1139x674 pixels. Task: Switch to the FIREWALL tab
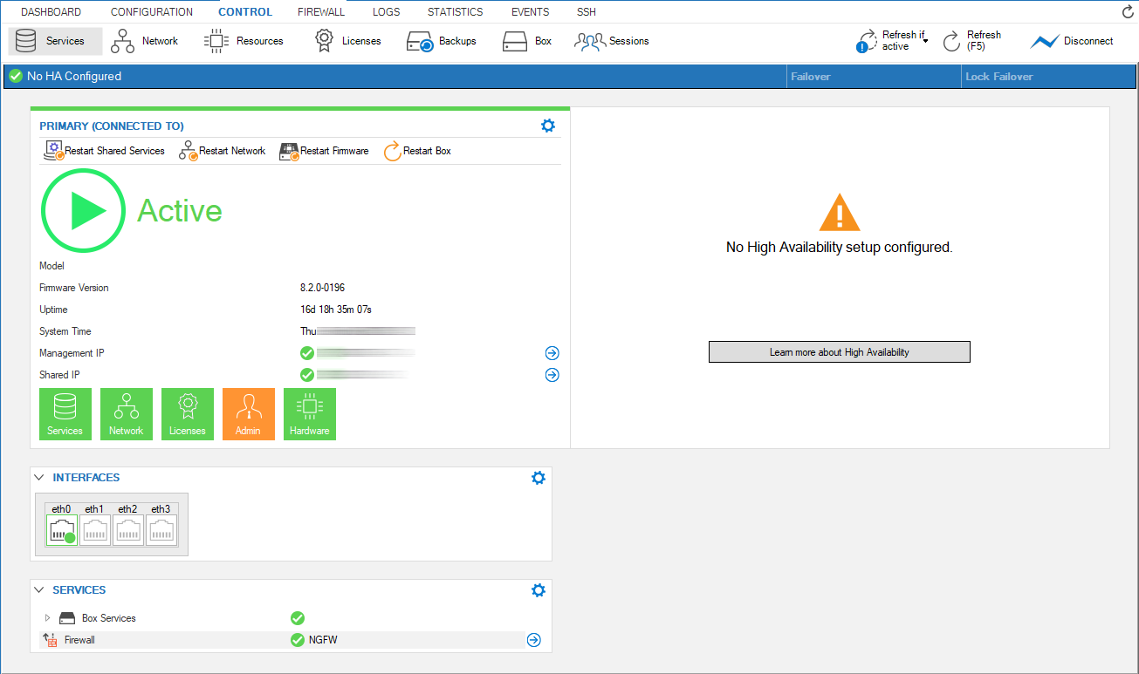320,12
